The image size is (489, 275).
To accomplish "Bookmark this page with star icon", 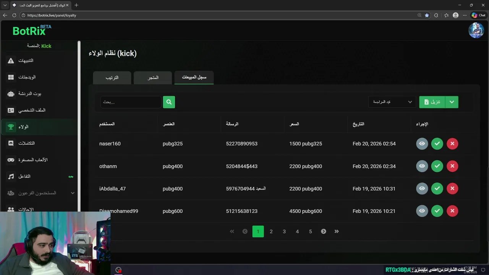I will tap(427, 15).
